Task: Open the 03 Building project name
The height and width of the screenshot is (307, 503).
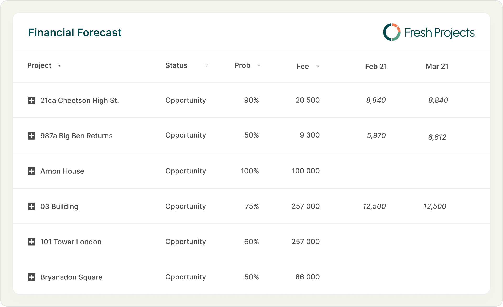Action: [59, 206]
